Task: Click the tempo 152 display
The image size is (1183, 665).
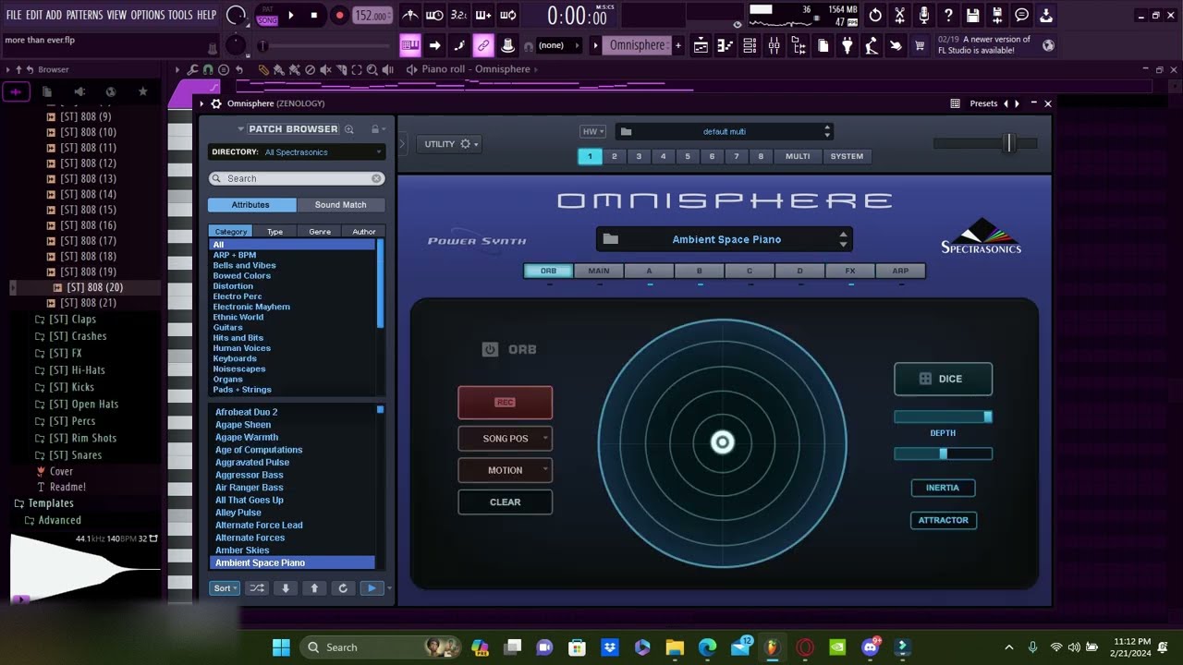Action: coord(371,15)
